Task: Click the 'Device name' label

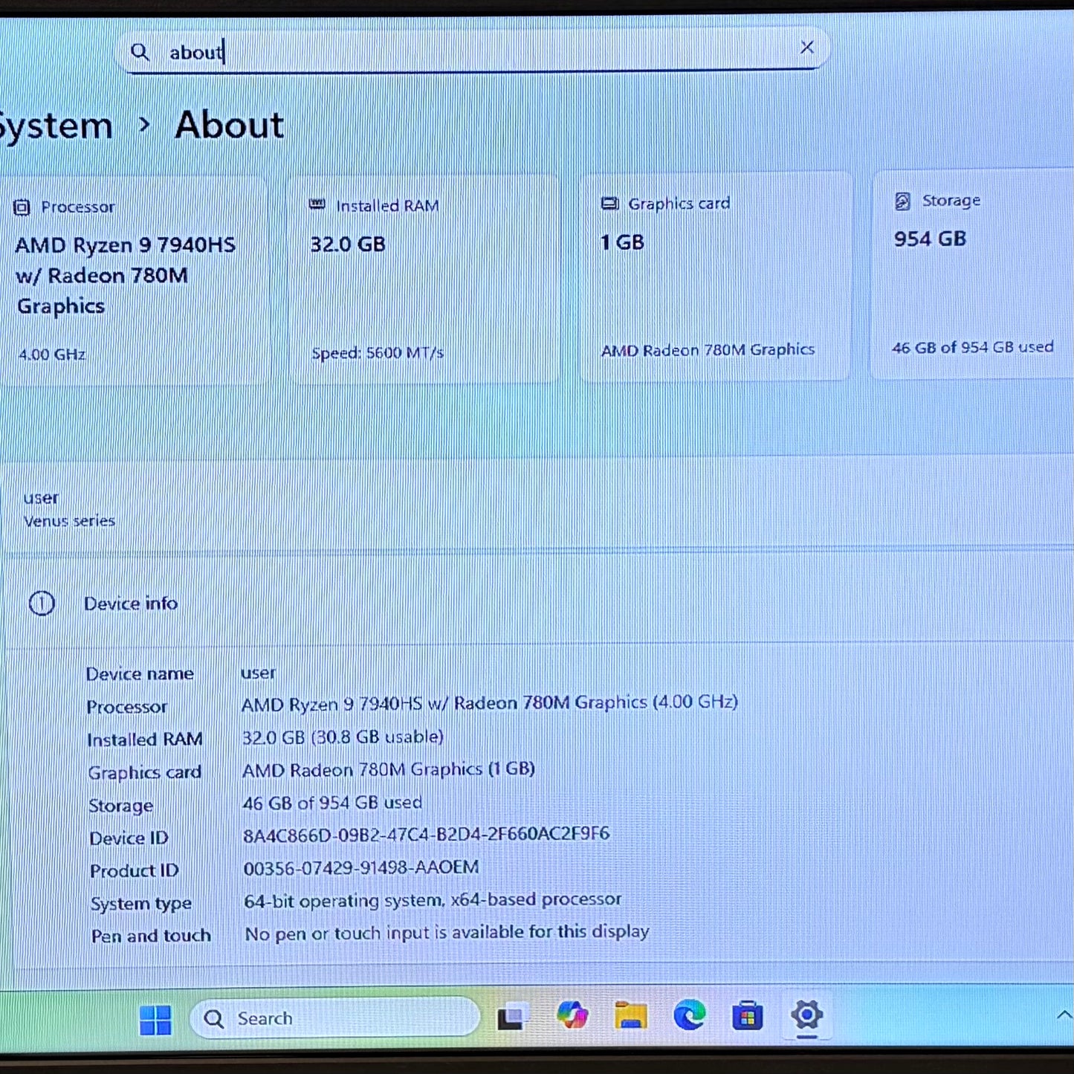Action: [140, 673]
